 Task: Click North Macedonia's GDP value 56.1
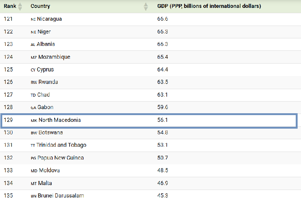tap(163, 120)
